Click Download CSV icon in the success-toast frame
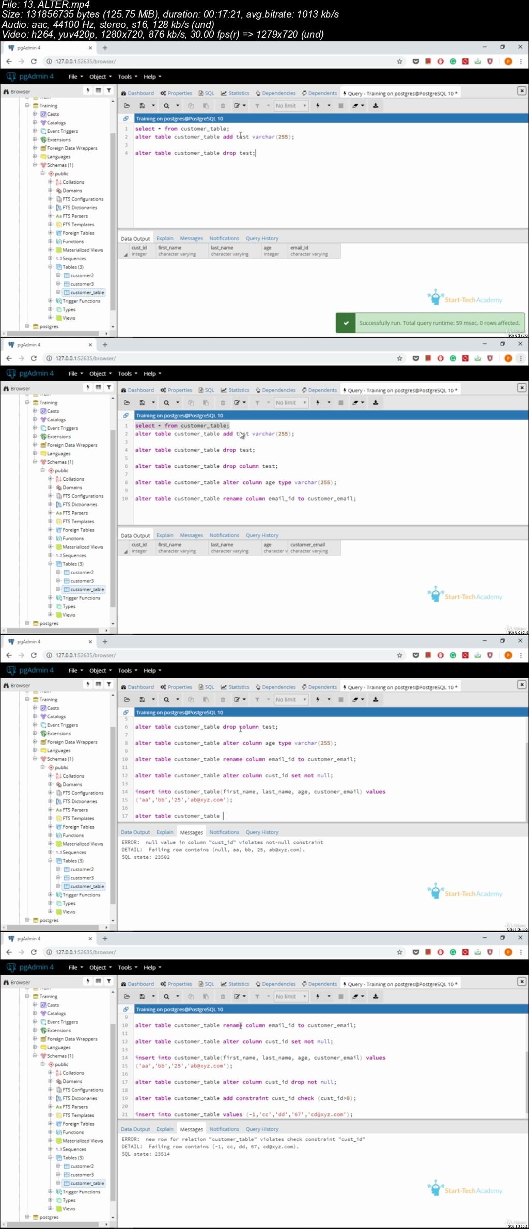Image resolution: width=529 pixels, height=1229 pixels. point(376,106)
